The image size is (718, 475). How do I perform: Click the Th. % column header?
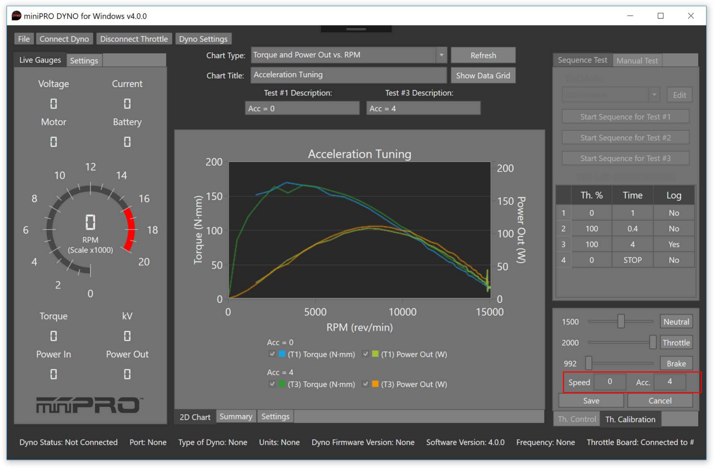coord(591,195)
